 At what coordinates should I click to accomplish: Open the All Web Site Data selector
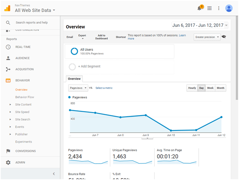pyautogui.click(x=35, y=10)
